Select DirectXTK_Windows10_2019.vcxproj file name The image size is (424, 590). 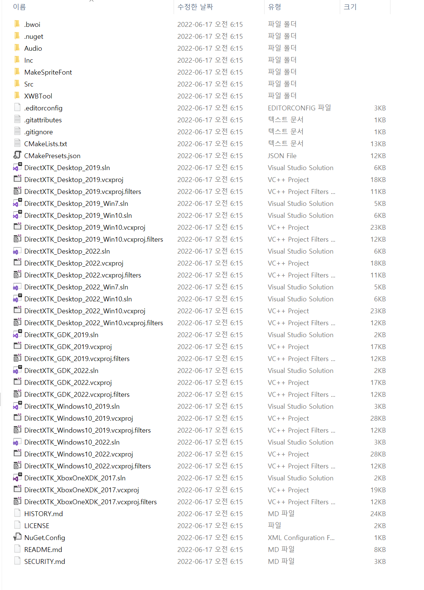coord(79,418)
